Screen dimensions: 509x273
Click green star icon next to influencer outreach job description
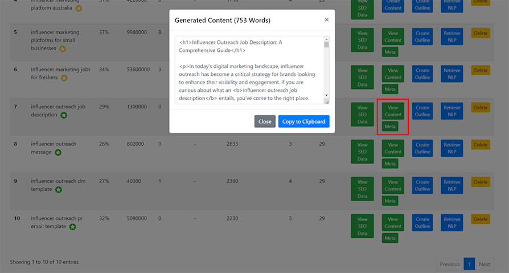(64, 115)
